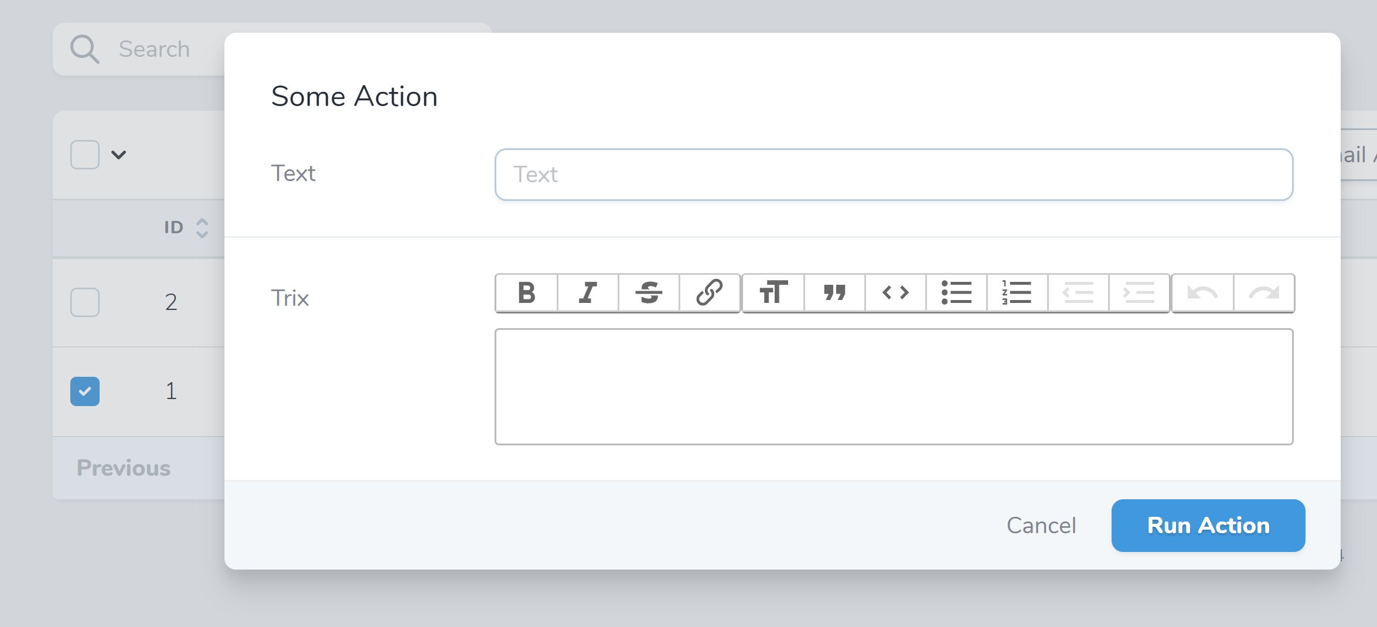Create a numbered list in the editor
1377x627 pixels.
pos(1017,293)
